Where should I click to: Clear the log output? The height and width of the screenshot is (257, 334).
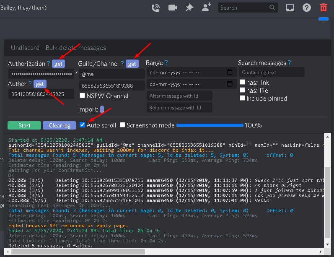point(60,125)
